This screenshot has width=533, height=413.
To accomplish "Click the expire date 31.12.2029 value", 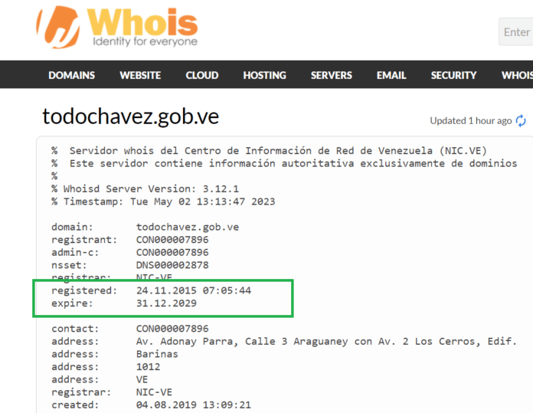I will [x=165, y=303].
